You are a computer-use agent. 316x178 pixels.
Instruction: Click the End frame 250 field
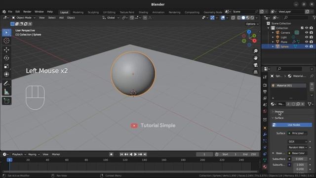point(249,154)
